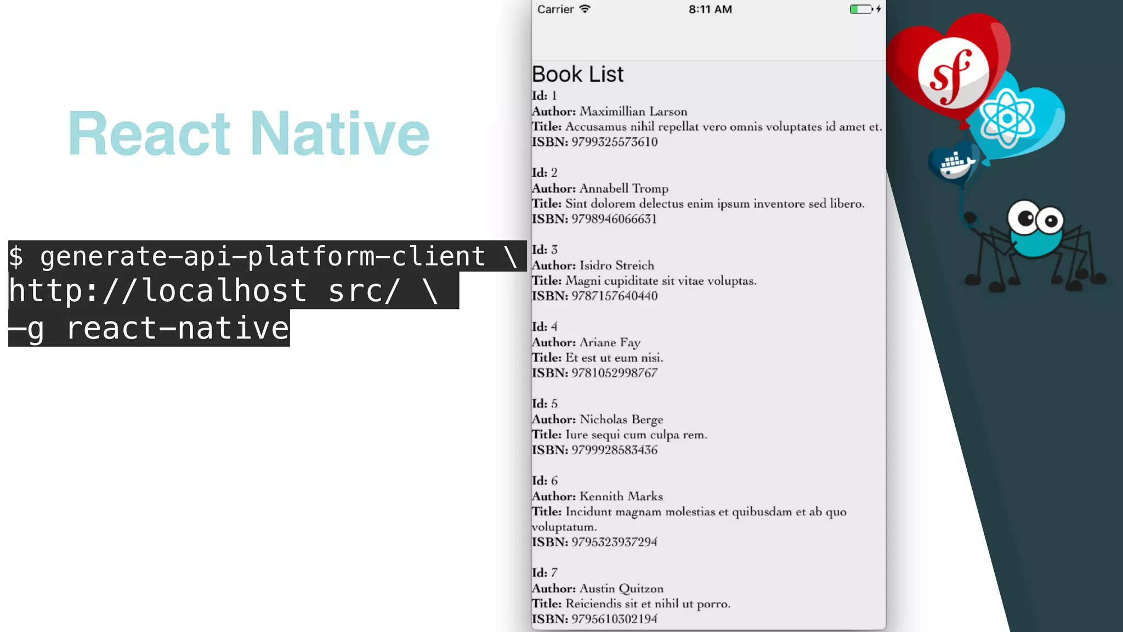Click the -g react-native command line
This screenshot has height=632, width=1123.
[149, 328]
